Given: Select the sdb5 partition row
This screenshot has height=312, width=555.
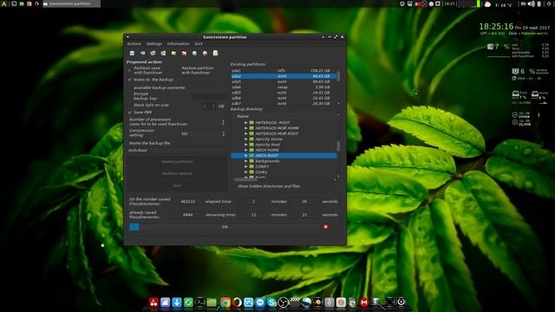Looking at the screenshot, I should [x=284, y=93].
